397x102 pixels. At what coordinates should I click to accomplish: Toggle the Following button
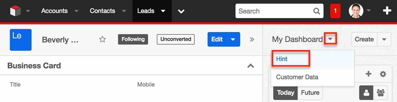[x=133, y=39]
